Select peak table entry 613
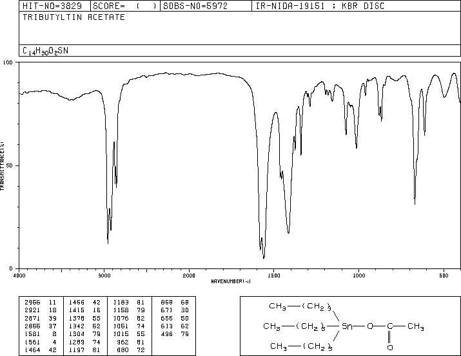Screen dimensions: 461x356 pos(167,326)
